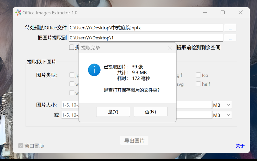Maximize the Office Images Extractor window

coord(223,12)
